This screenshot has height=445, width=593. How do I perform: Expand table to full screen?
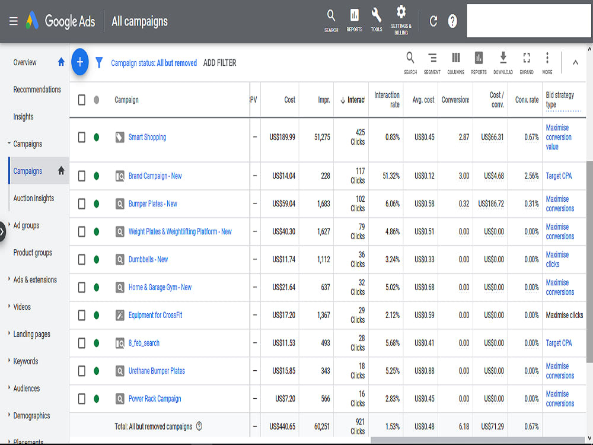point(527,63)
